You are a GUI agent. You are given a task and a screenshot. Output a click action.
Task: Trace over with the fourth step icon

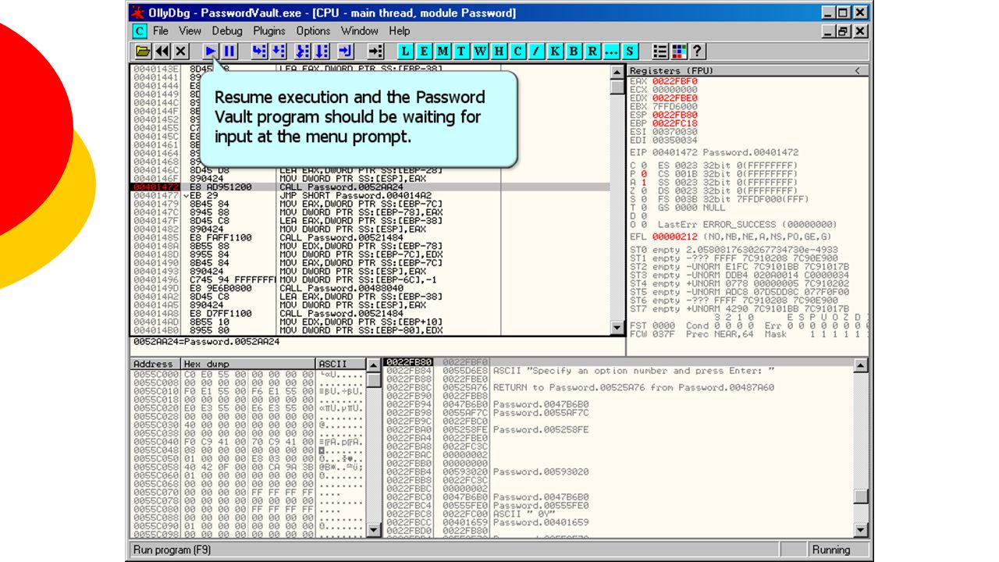click(322, 52)
